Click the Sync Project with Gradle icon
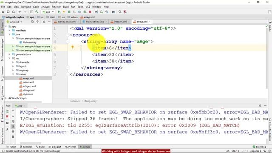This screenshot has width=272, height=153. coord(96,12)
